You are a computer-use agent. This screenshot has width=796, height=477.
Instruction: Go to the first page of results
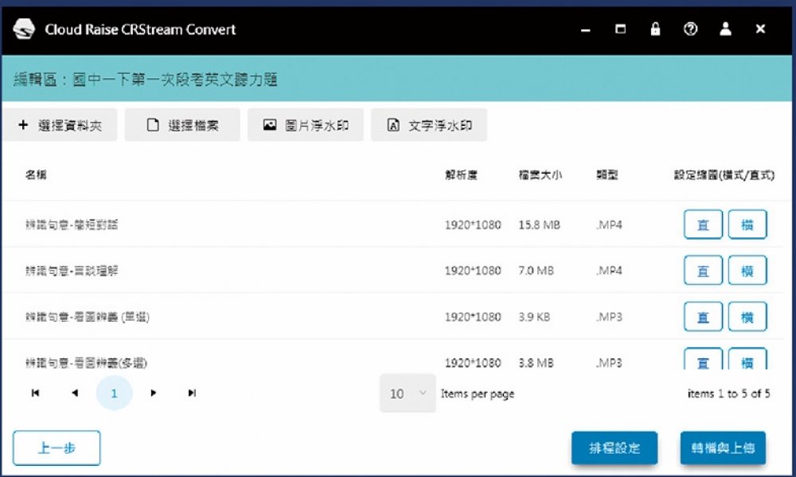(35, 393)
